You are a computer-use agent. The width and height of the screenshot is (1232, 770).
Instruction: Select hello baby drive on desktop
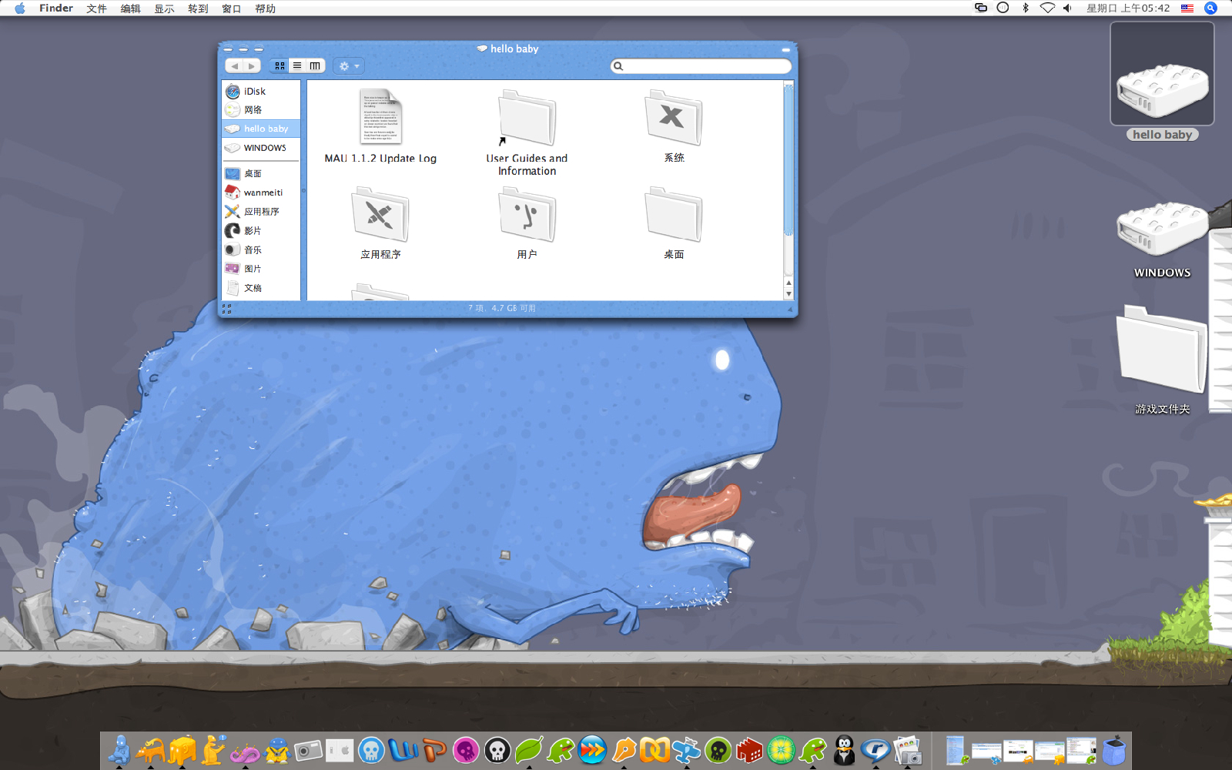tap(1162, 82)
